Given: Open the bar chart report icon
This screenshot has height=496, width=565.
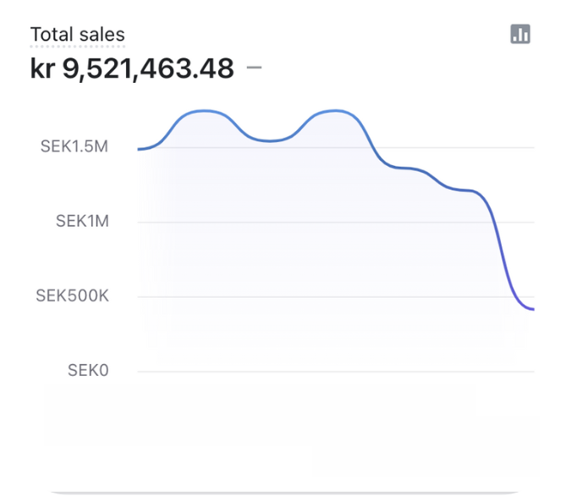Looking at the screenshot, I should pos(520,34).
